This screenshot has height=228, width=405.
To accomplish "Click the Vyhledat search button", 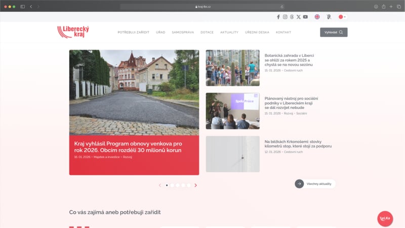I will click(334, 32).
